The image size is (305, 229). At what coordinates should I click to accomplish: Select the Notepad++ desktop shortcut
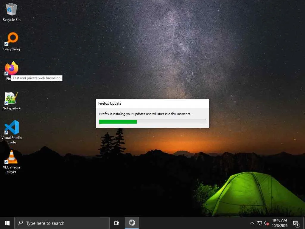(x=12, y=101)
